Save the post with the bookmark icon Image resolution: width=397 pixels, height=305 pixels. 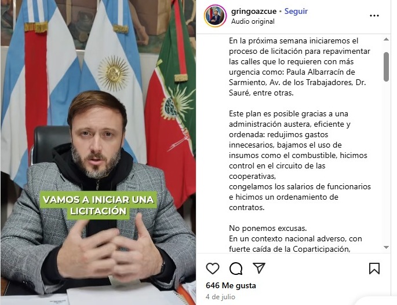(x=374, y=269)
